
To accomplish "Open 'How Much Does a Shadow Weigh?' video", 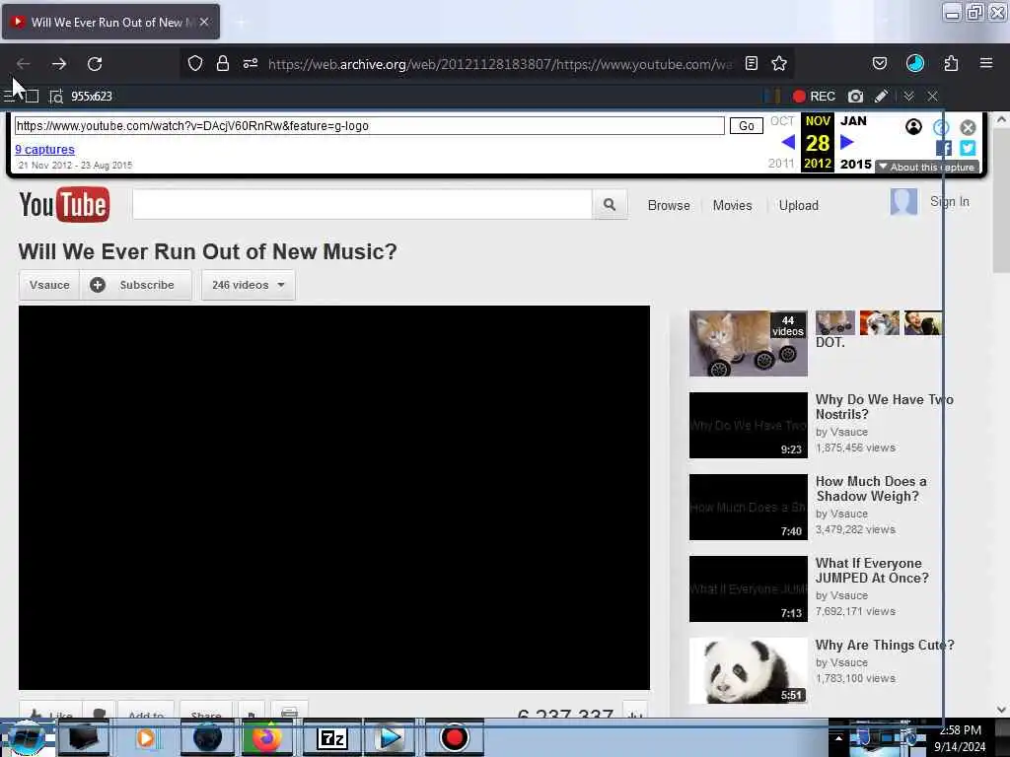I will pos(871,489).
